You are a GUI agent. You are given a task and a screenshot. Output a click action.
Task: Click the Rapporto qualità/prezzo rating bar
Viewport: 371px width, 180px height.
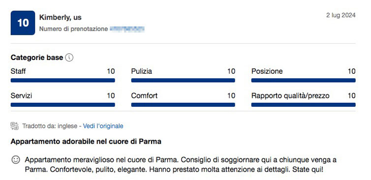point(303,105)
